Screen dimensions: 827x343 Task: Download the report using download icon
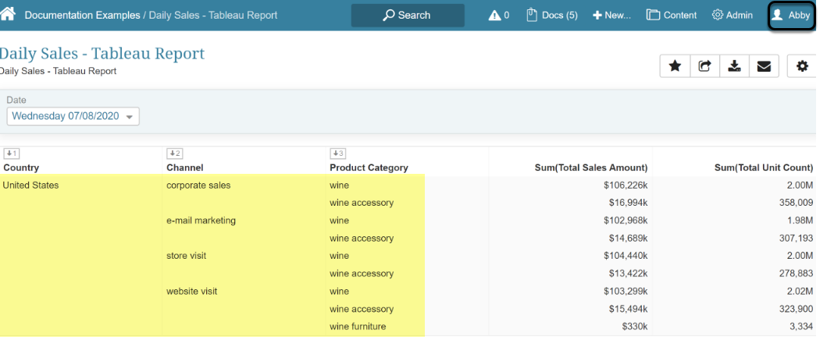click(734, 67)
